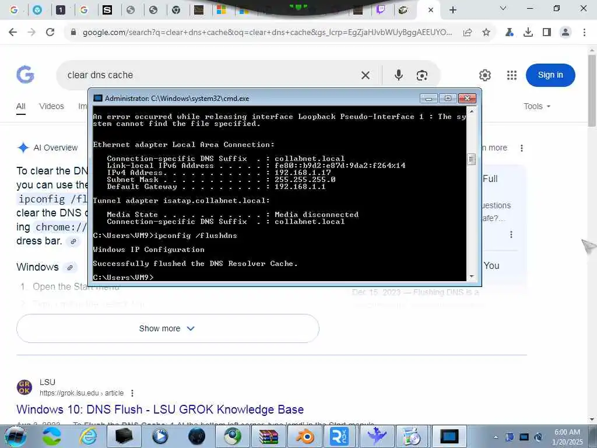This screenshot has width=597, height=448.
Task: Click the Google logo
Action: click(x=25, y=75)
